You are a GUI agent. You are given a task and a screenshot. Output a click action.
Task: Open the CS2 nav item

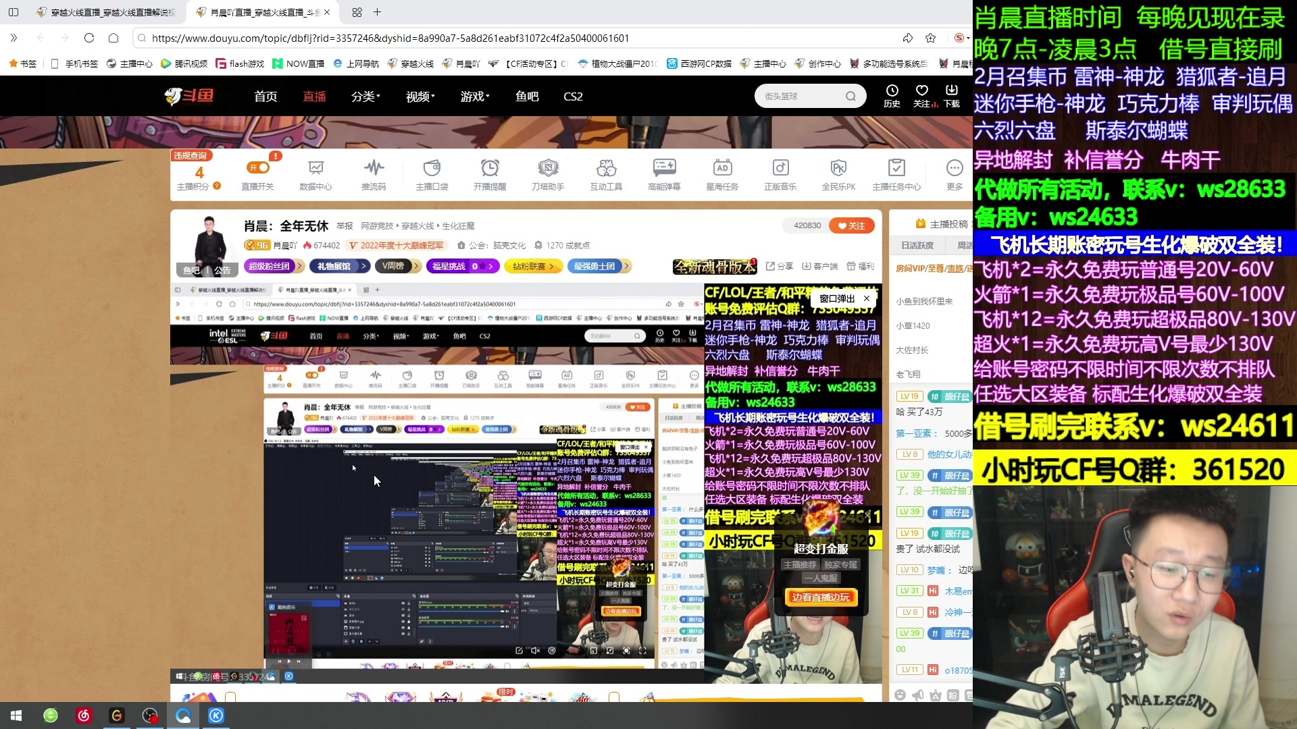[x=573, y=97]
